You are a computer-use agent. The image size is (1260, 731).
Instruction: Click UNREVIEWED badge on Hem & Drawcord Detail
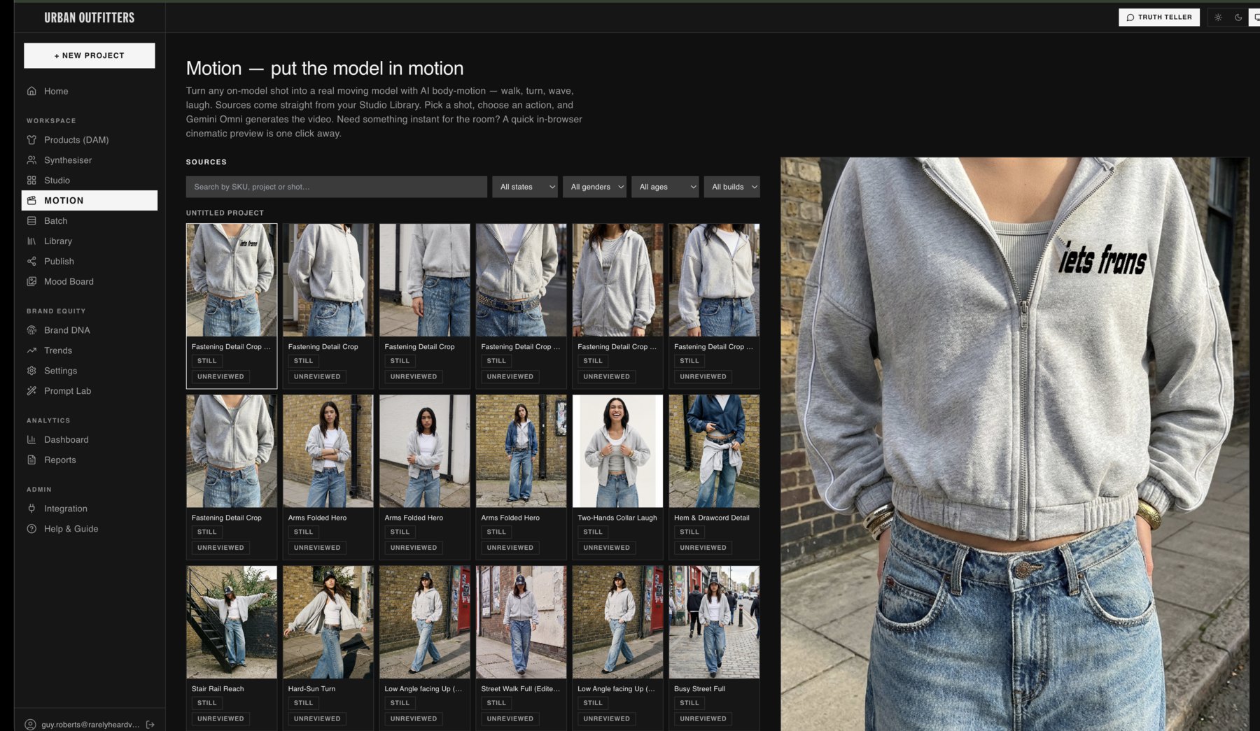(703, 548)
